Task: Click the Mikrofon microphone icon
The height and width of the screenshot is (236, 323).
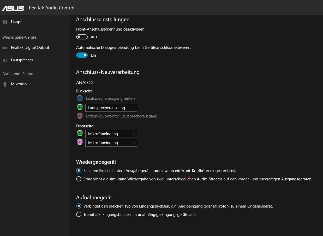Action: (x=5, y=84)
